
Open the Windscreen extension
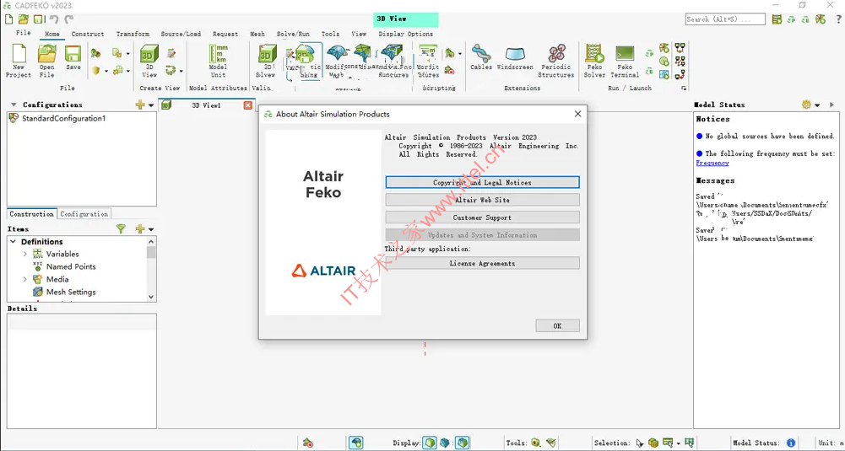(515, 57)
